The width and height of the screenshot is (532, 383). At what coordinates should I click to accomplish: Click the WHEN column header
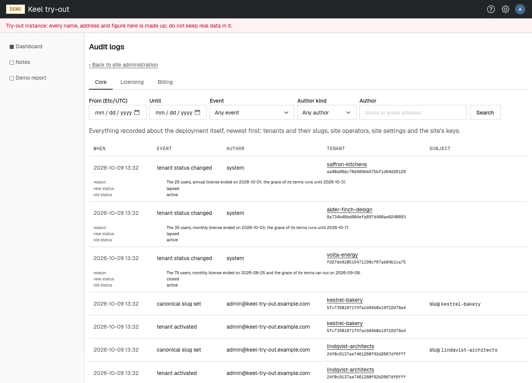click(99, 149)
